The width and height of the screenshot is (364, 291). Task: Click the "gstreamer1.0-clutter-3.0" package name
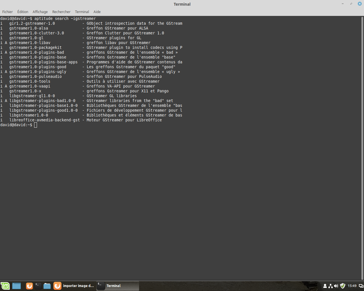pos(37,33)
